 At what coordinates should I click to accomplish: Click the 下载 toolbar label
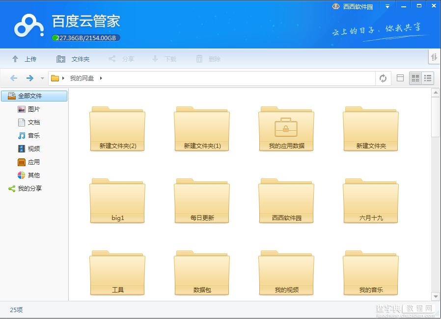pyautogui.click(x=170, y=59)
